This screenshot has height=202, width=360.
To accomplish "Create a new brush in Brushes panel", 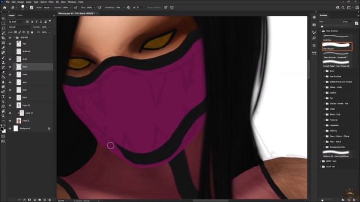I will [349, 200].
